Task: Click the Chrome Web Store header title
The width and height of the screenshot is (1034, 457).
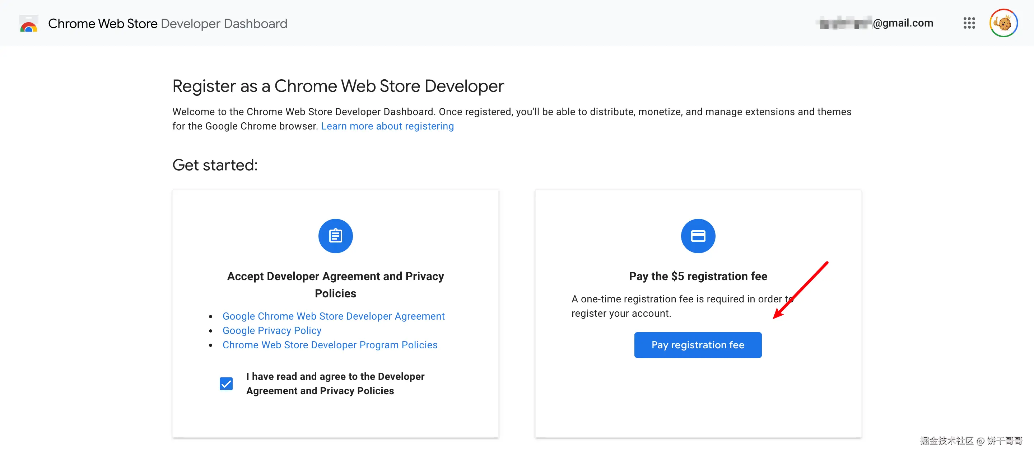Action: [103, 24]
